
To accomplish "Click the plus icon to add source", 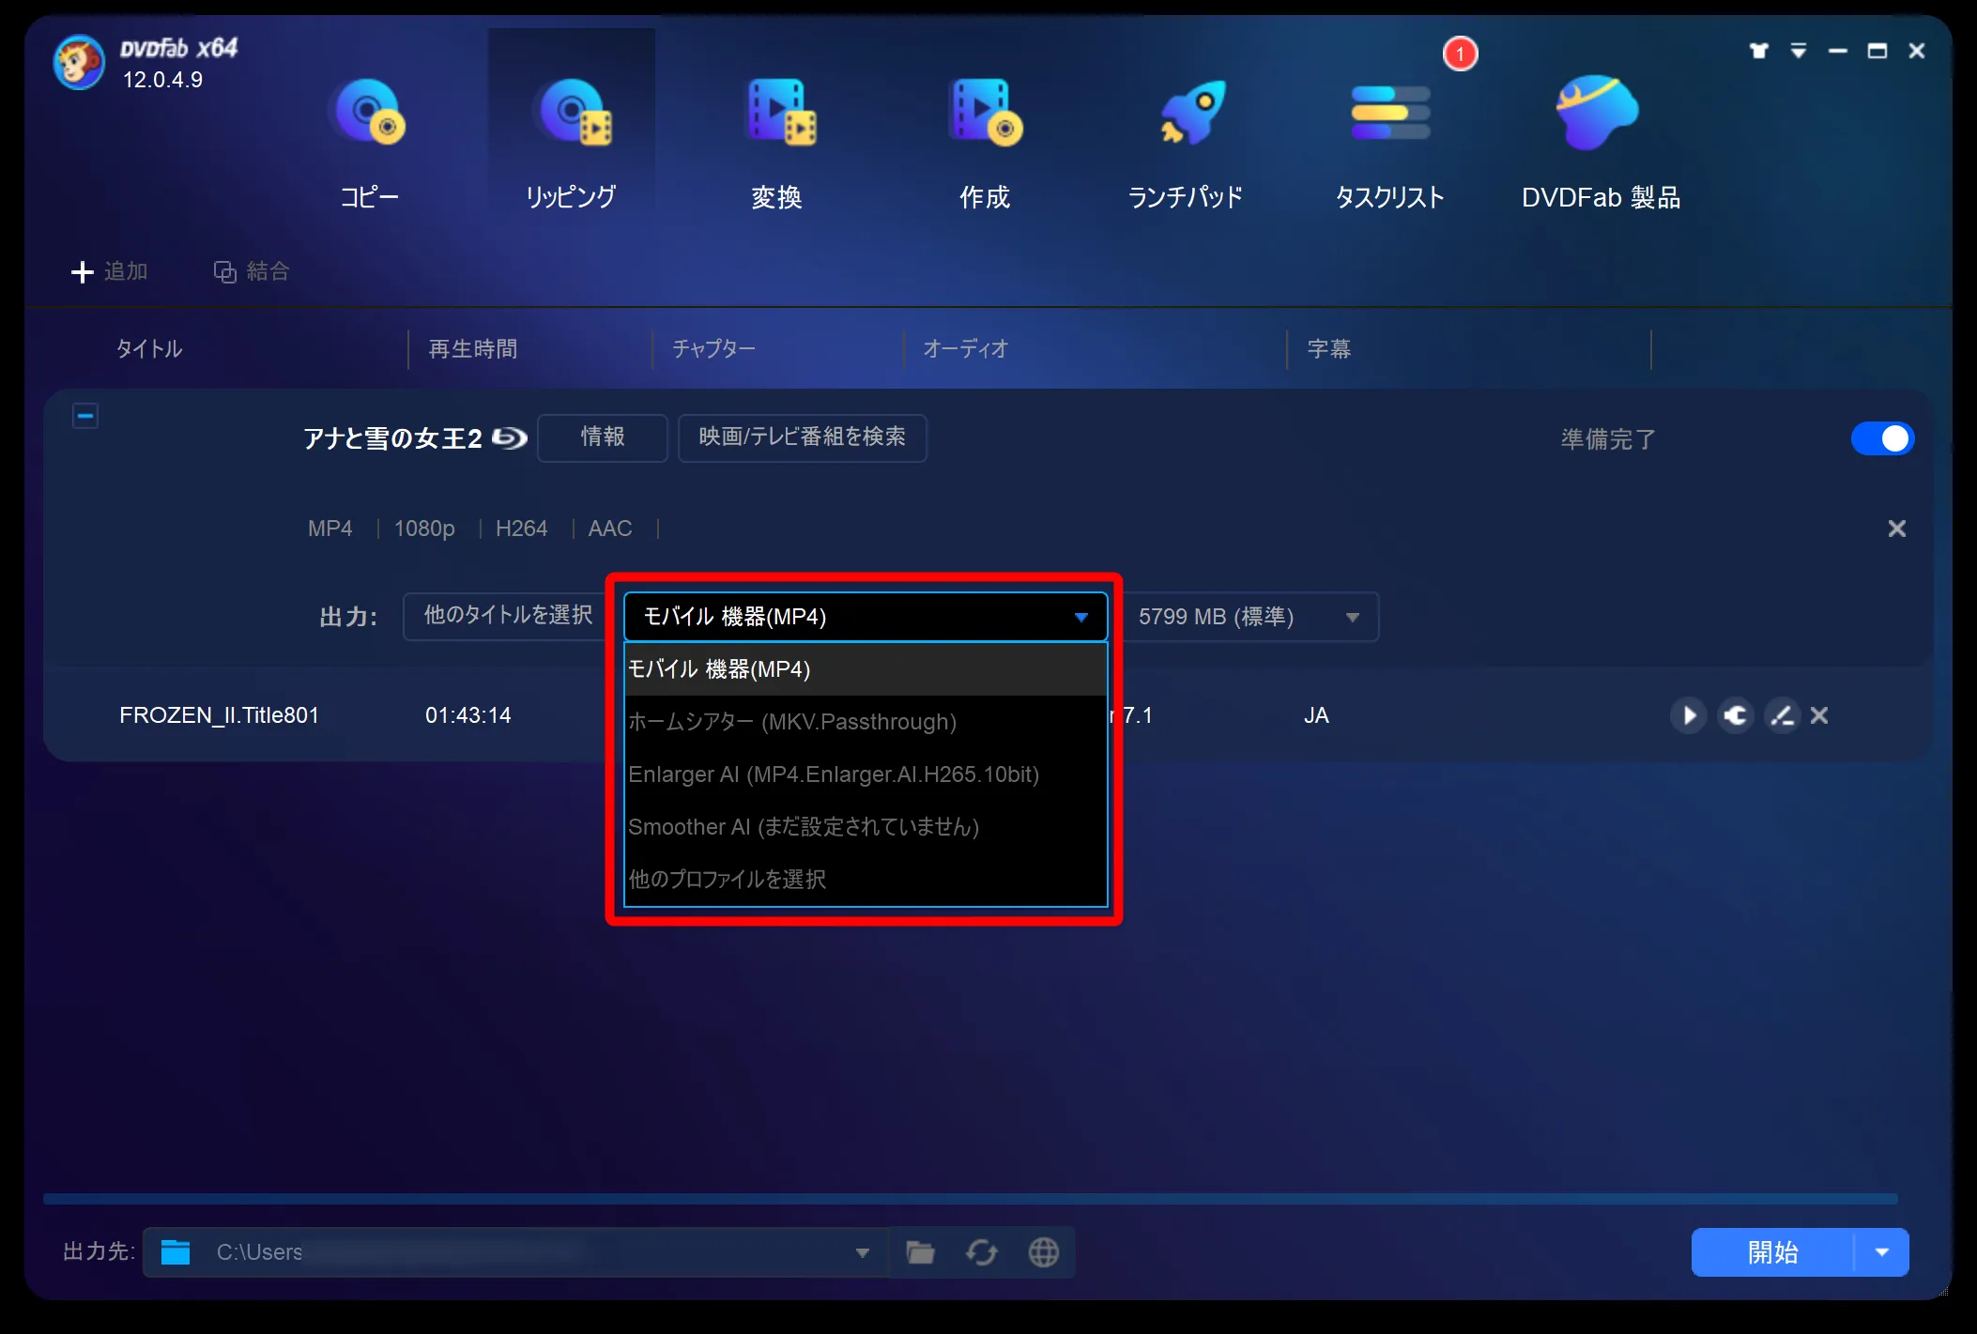I will [x=83, y=271].
